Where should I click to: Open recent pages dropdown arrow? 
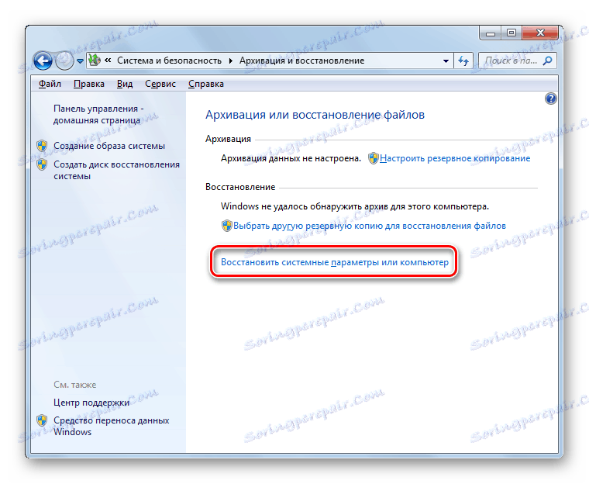(80, 61)
